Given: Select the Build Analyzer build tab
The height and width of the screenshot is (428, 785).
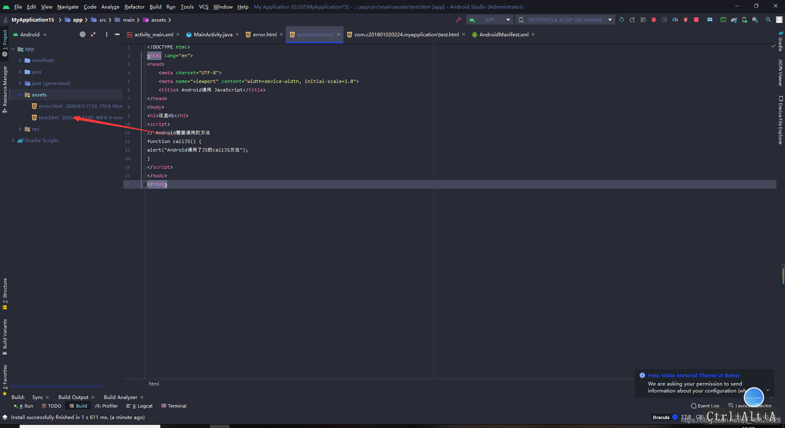Looking at the screenshot, I should tap(121, 397).
